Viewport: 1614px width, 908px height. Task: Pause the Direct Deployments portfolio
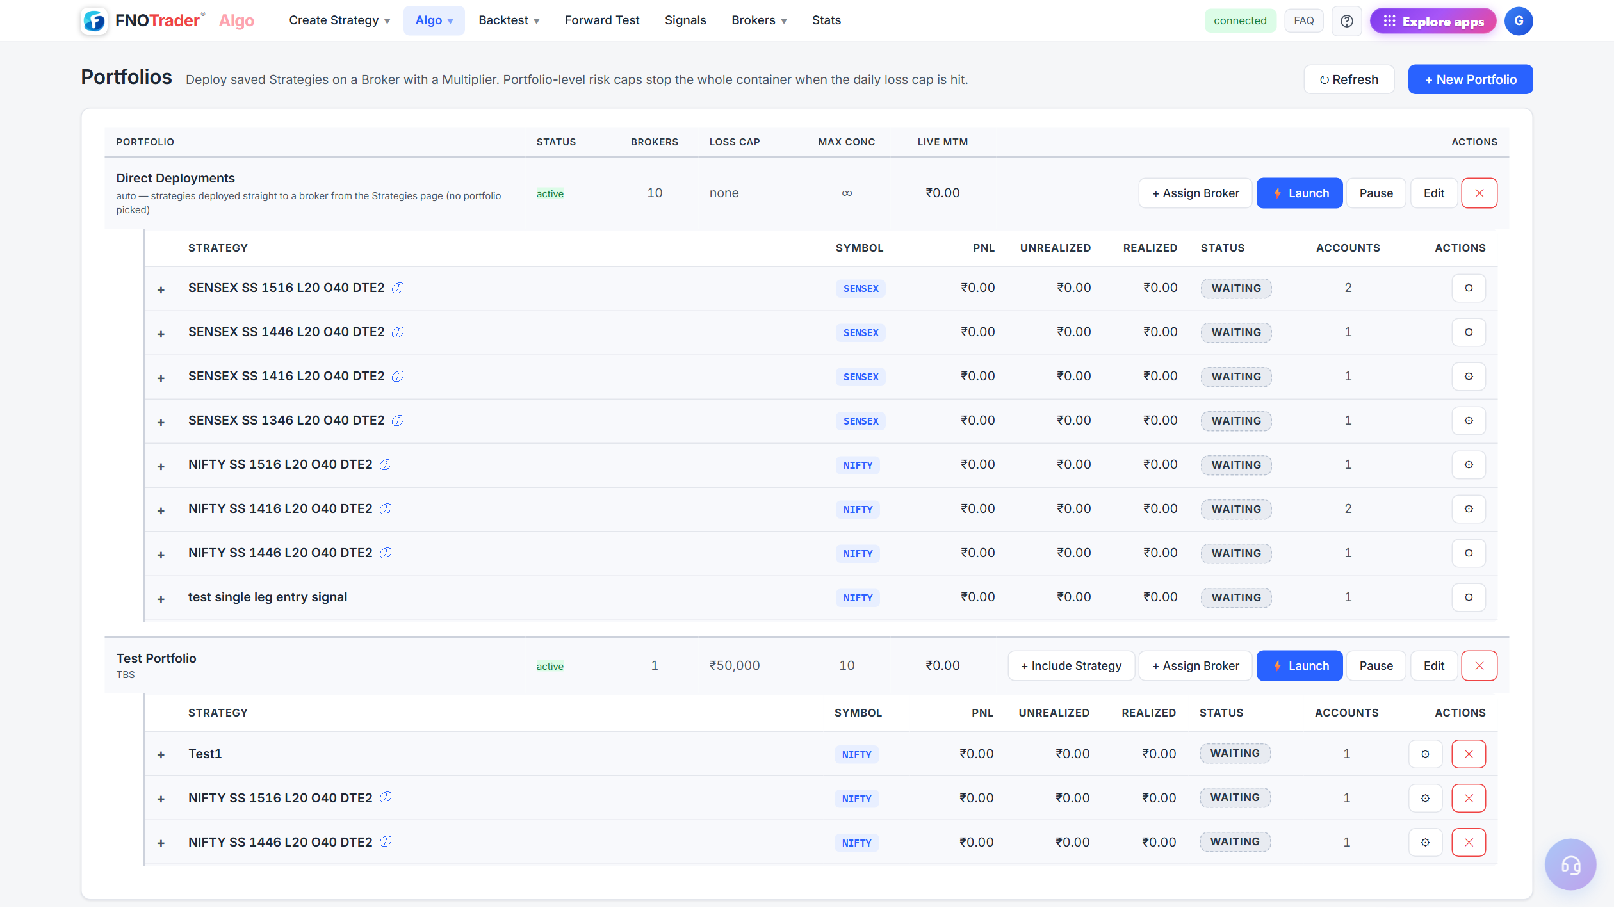1376,193
